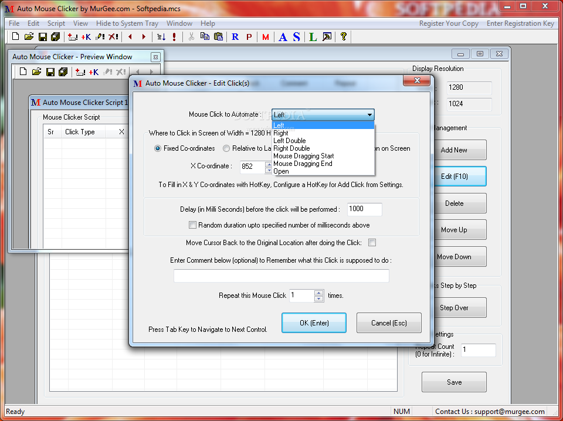Click the dark red P toolbar icon
The height and width of the screenshot is (421, 563).
(x=249, y=36)
